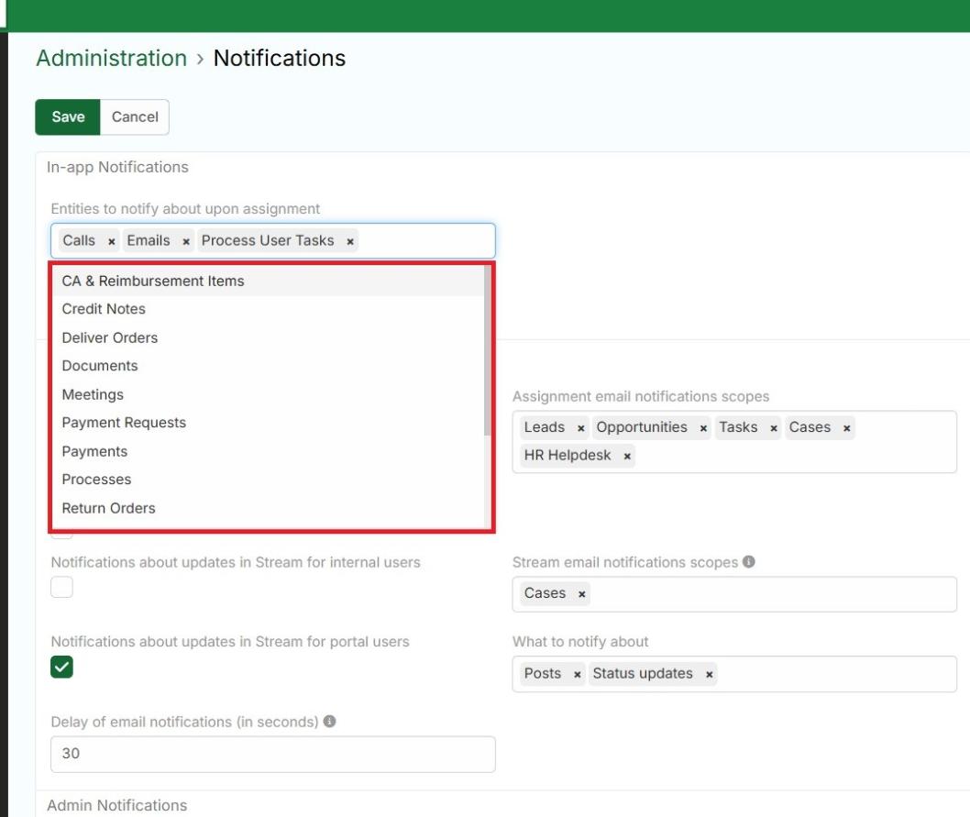Choose Payment Requests in the list
This screenshot has height=817, width=970.
click(124, 423)
